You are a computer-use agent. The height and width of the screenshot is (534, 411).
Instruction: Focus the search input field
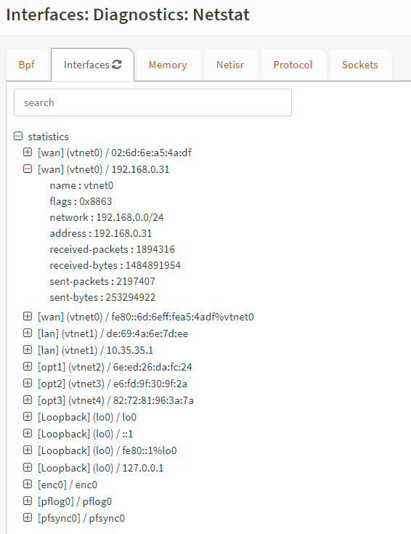point(152,102)
